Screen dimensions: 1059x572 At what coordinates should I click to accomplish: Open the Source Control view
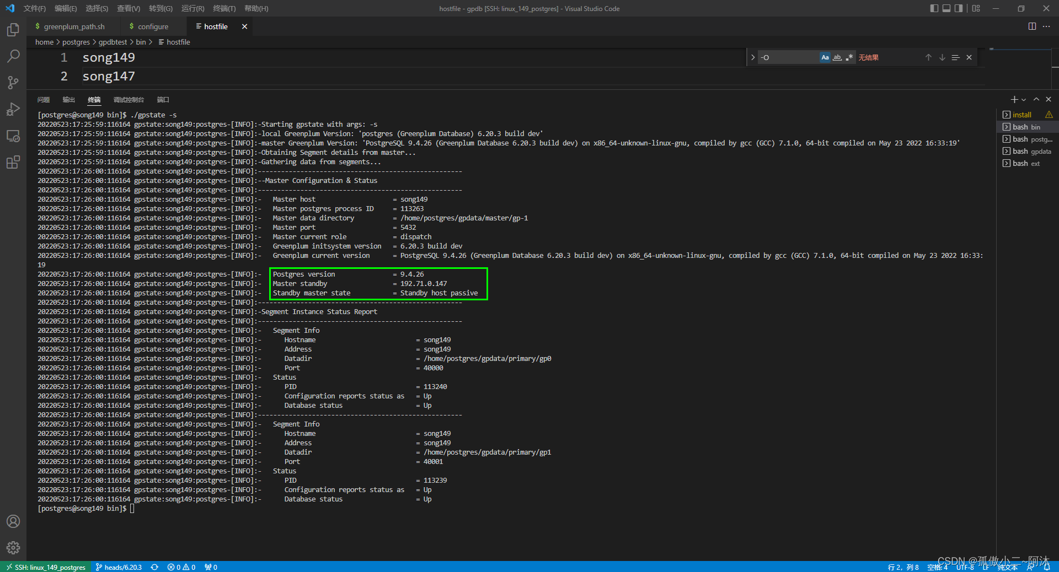point(13,83)
